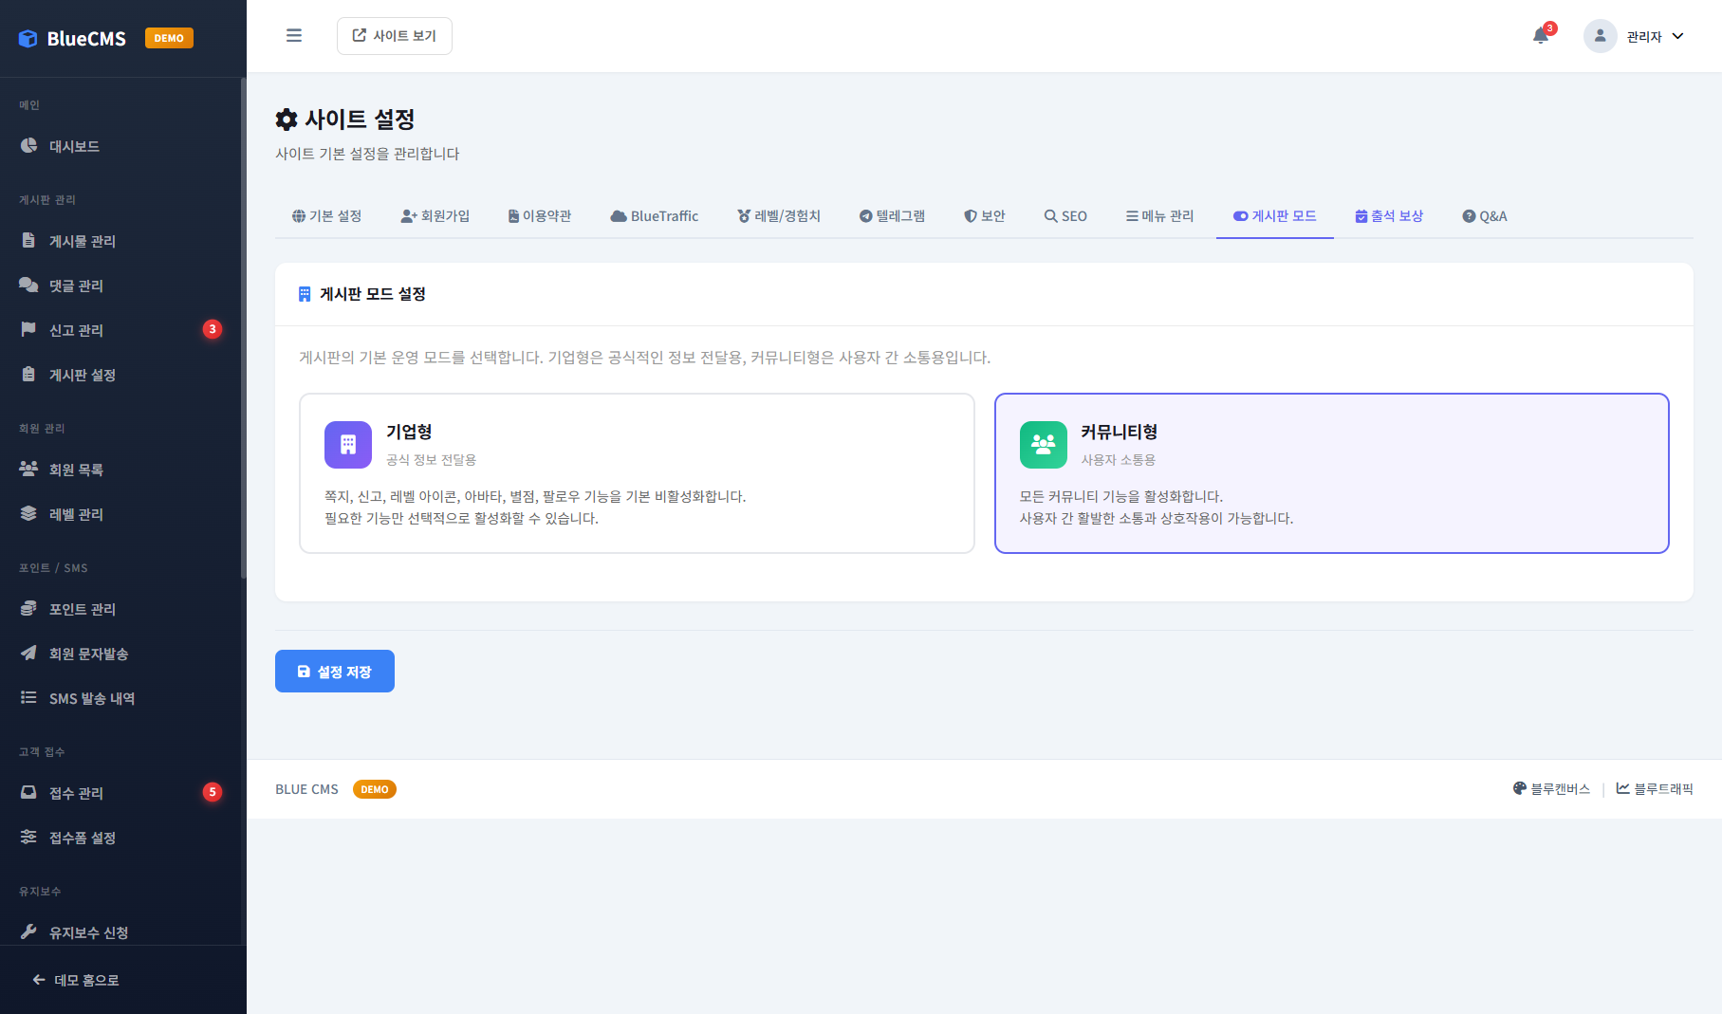Save settings with the 설정 저장 button
Image resolution: width=1722 pixels, height=1014 pixels.
point(334,671)
